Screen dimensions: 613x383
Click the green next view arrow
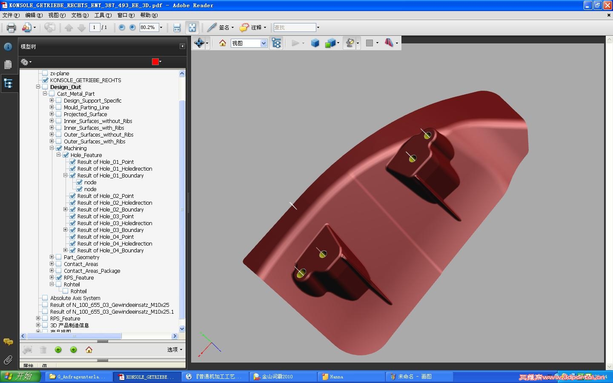pyautogui.click(x=74, y=350)
